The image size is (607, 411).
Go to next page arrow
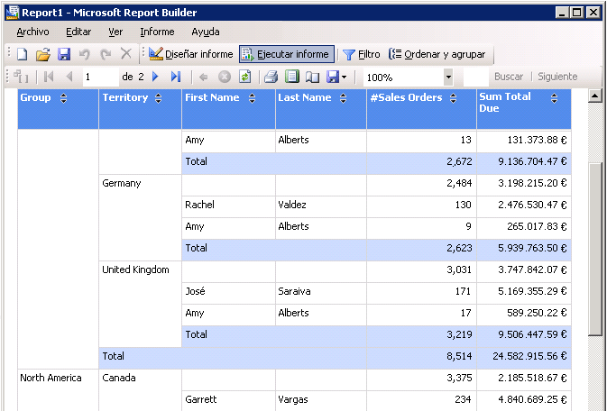coord(155,78)
